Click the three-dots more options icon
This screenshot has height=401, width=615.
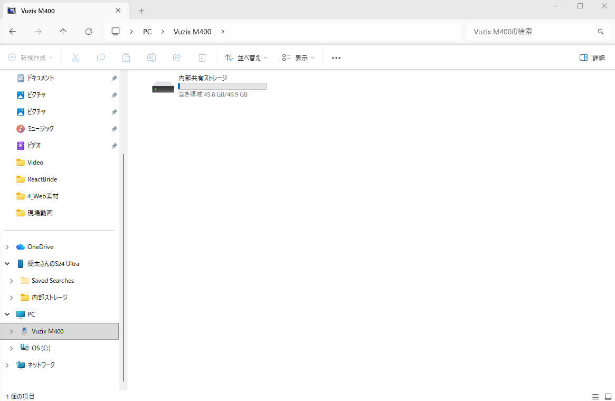pos(336,58)
